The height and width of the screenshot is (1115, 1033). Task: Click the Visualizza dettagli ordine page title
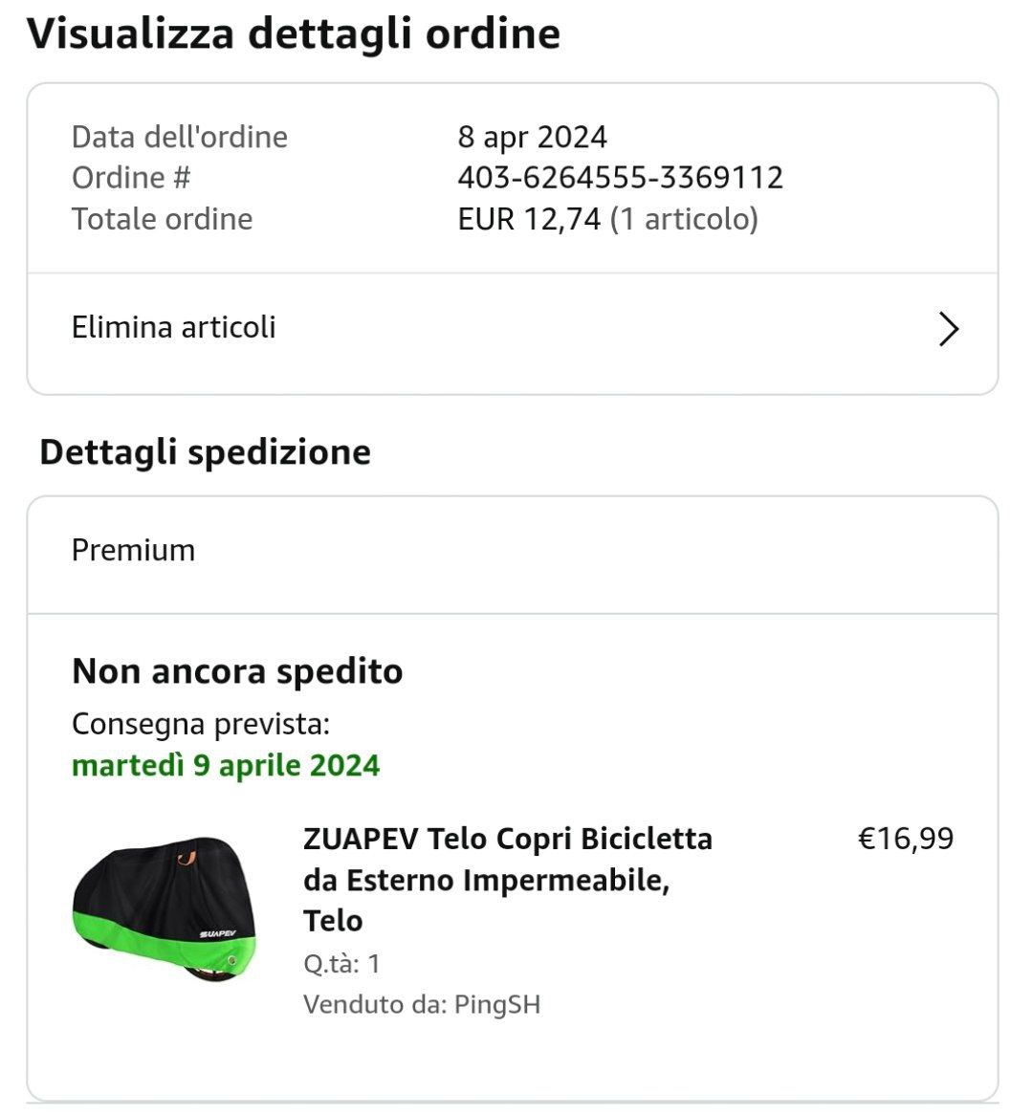point(294,33)
